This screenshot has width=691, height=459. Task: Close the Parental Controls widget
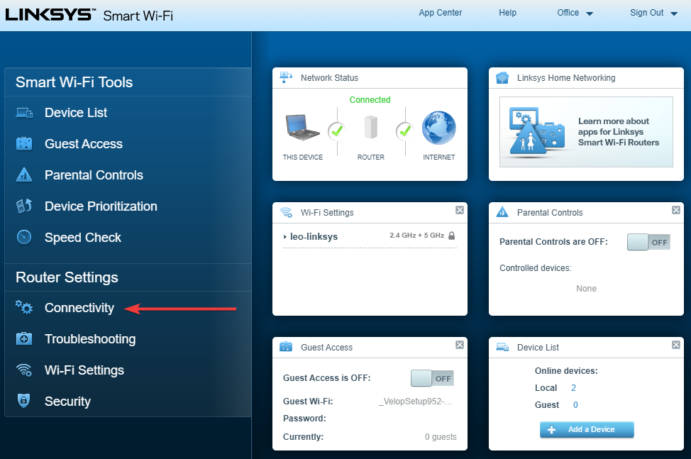pyautogui.click(x=676, y=210)
